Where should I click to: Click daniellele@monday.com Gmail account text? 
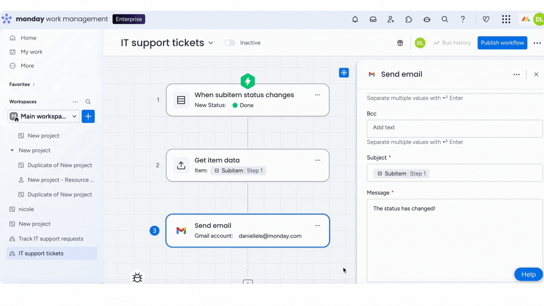(270, 236)
